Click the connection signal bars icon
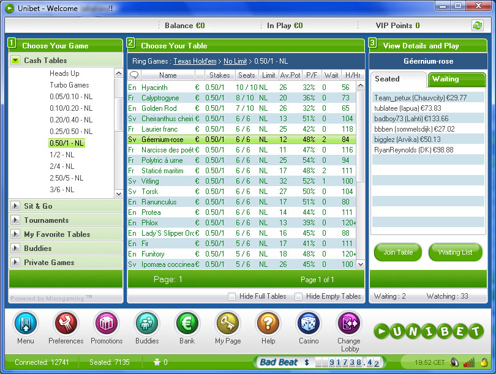Image resolution: width=496 pixels, height=374 pixels. (x=469, y=362)
